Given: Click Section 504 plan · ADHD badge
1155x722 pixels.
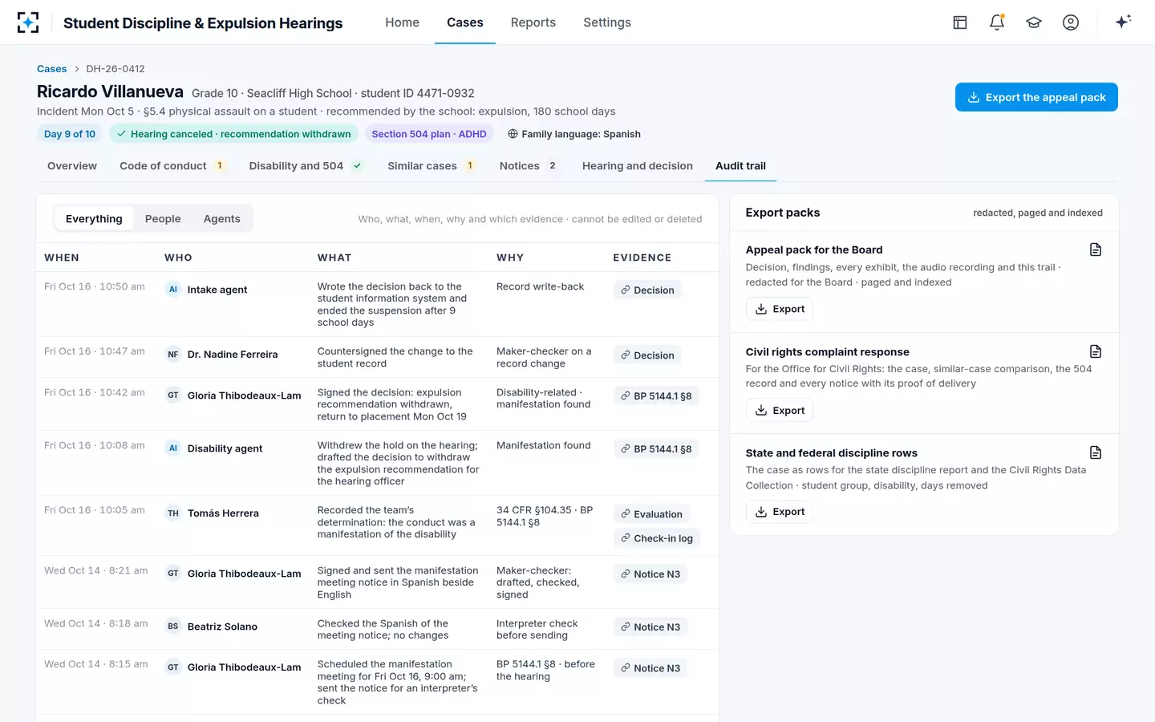Looking at the screenshot, I should [429, 134].
